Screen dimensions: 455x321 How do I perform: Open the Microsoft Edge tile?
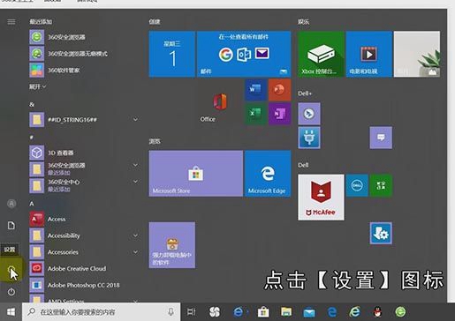coord(268,174)
